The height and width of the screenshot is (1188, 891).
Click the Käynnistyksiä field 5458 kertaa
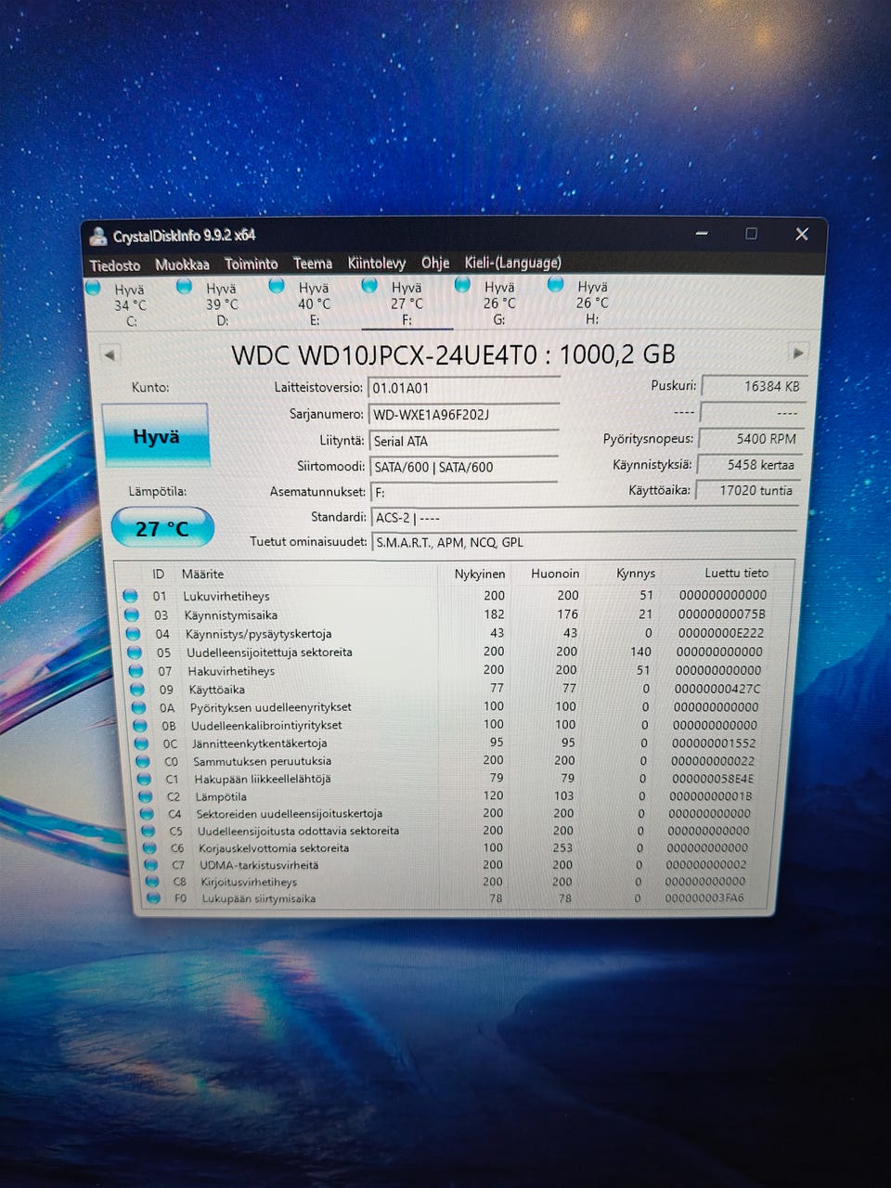tap(748, 465)
